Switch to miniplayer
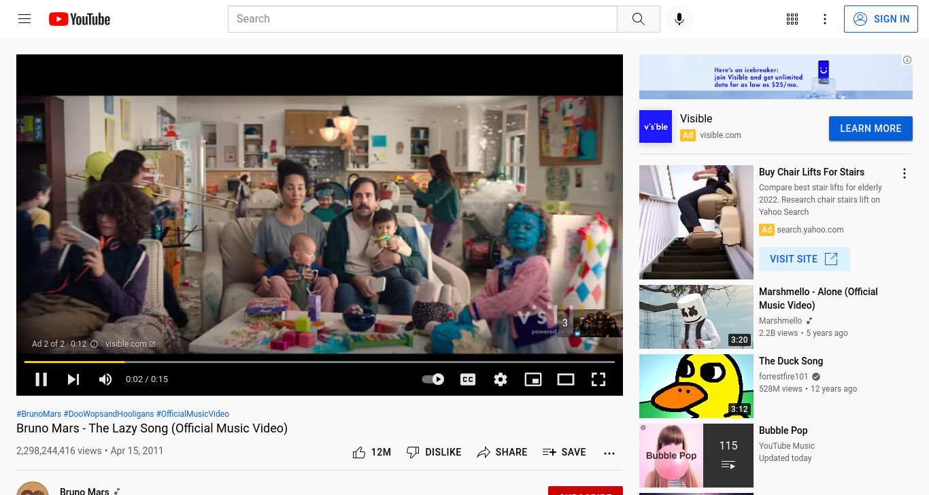 point(533,379)
